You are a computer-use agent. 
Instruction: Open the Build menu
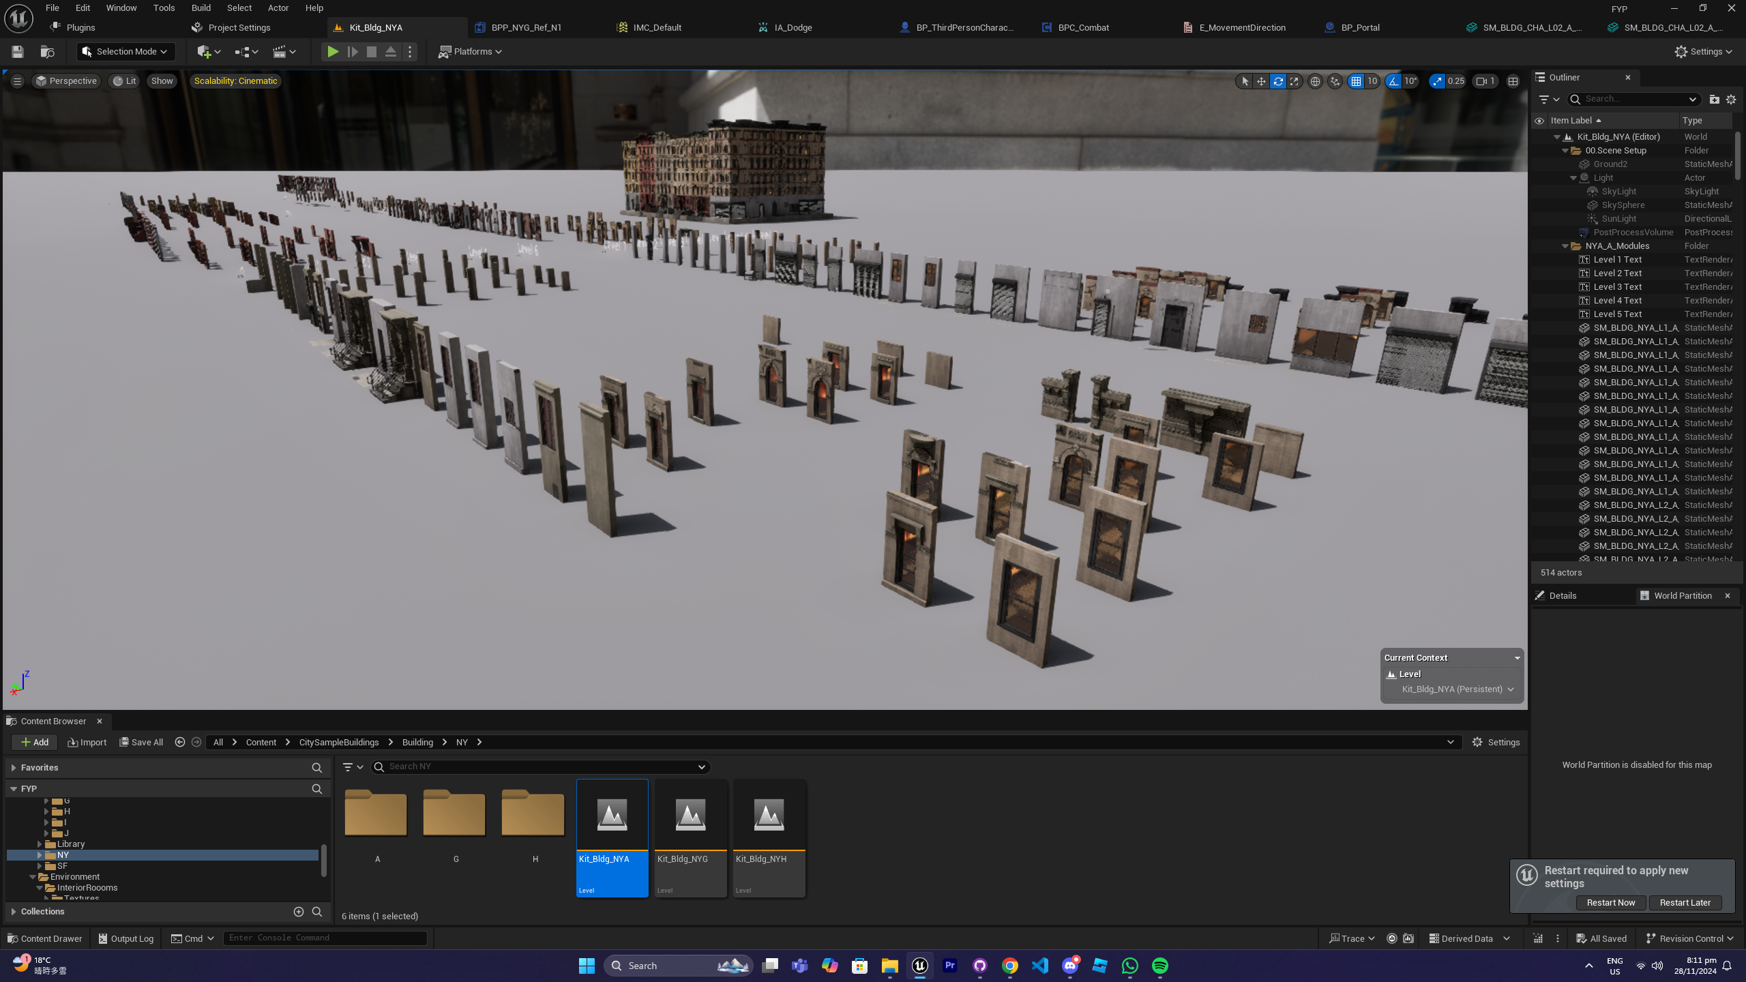201,8
